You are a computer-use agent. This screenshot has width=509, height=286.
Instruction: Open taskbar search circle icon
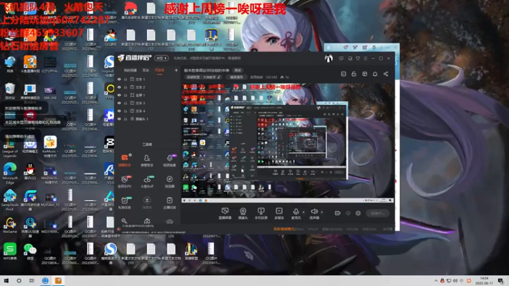pyautogui.click(x=19, y=281)
